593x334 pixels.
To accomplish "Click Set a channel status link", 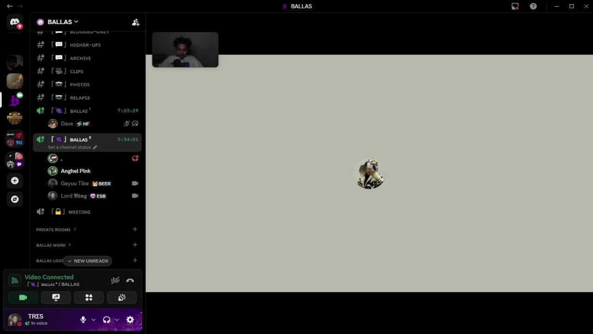I will pyautogui.click(x=69, y=147).
